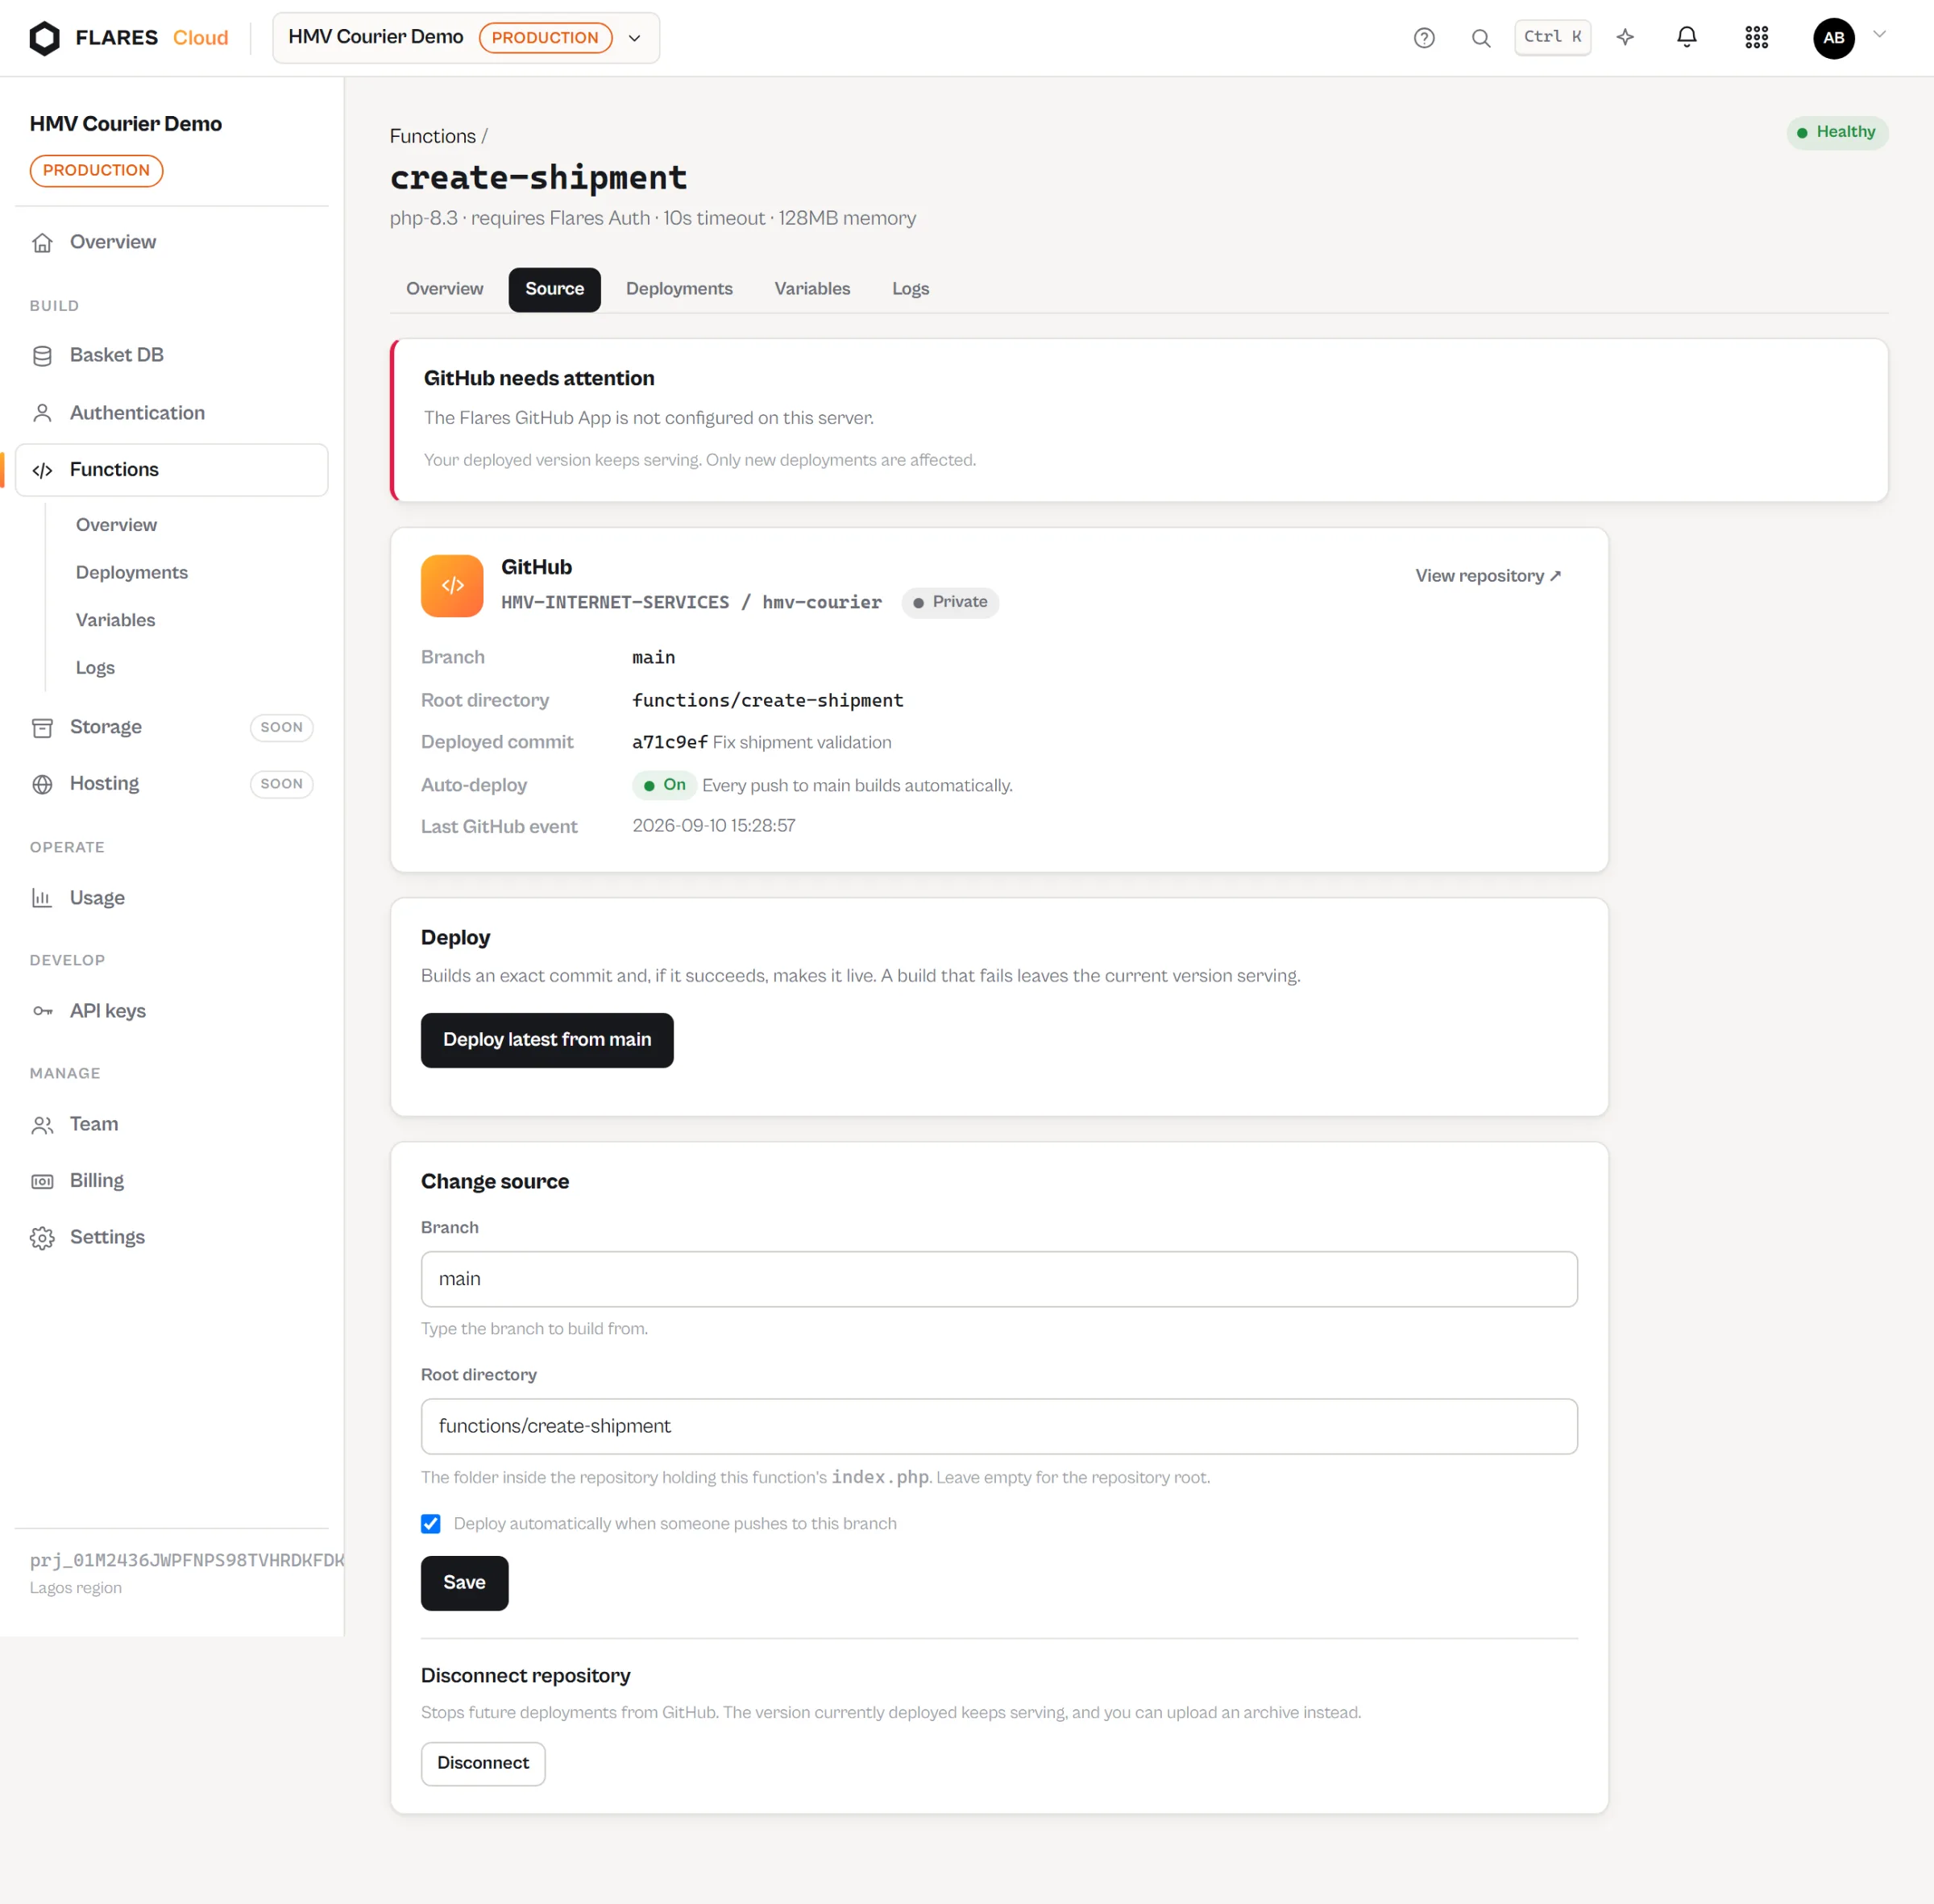The height and width of the screenshot is (1904, 1934).
Task: Click the Save button
Action: [464, 1583]
